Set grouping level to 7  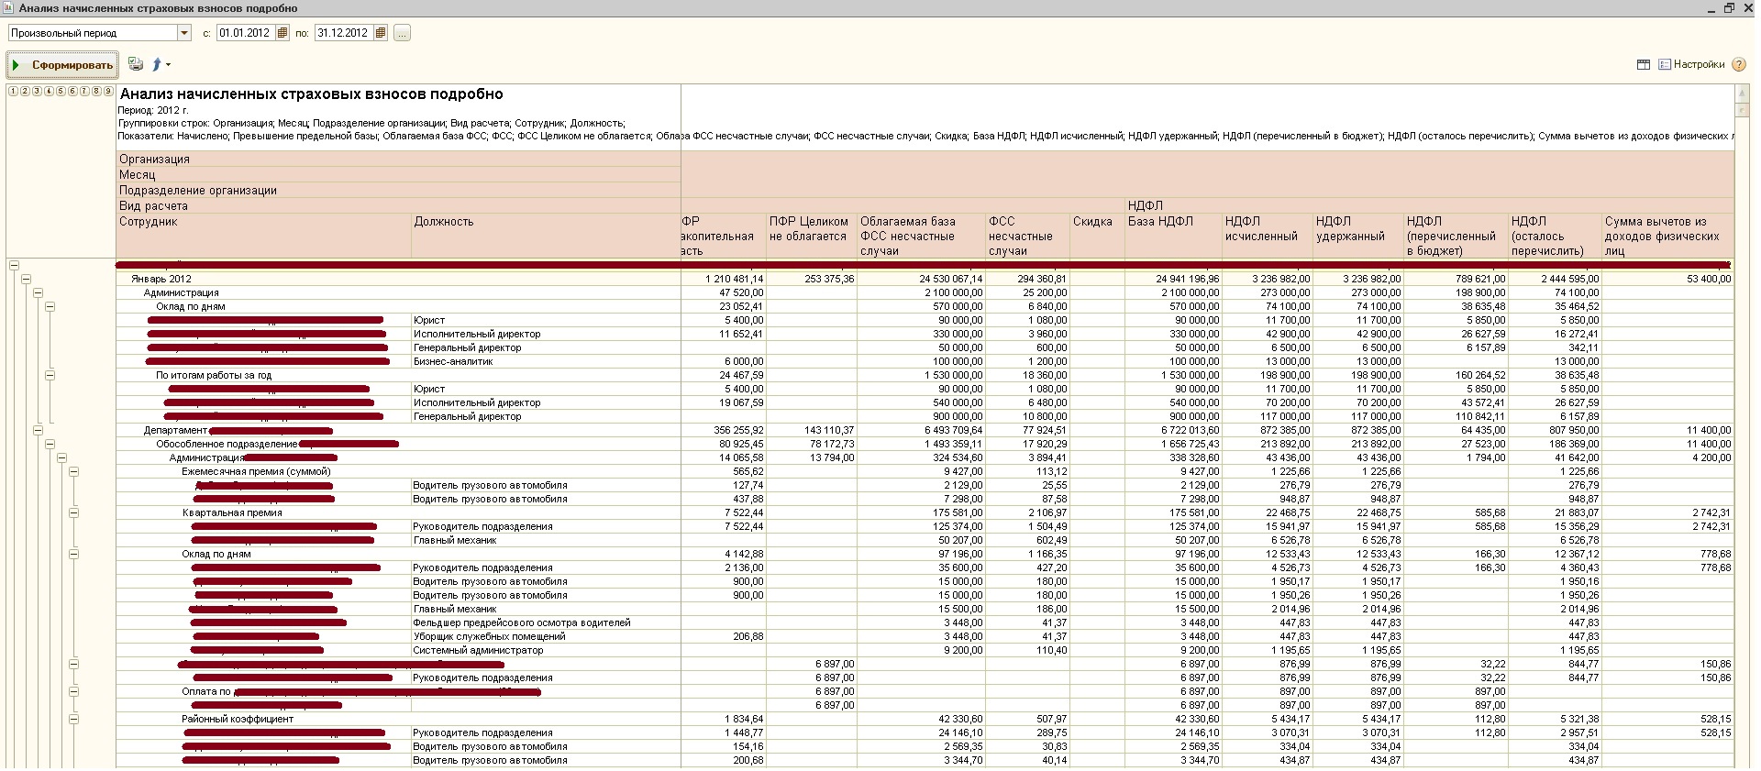click(x=84, y=91)
